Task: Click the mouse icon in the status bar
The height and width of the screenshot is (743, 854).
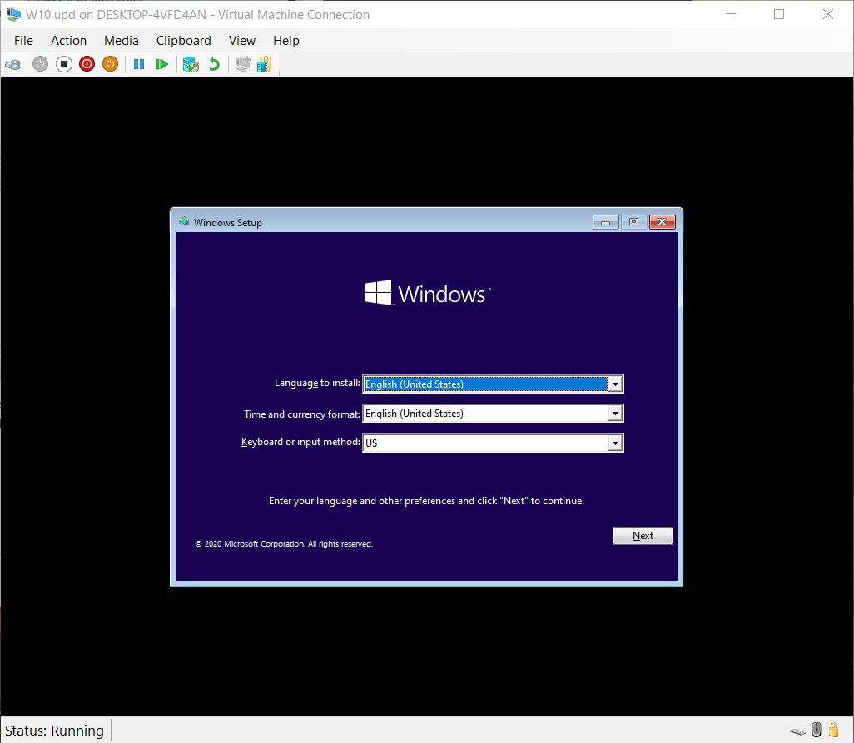Action: (816, 730)
